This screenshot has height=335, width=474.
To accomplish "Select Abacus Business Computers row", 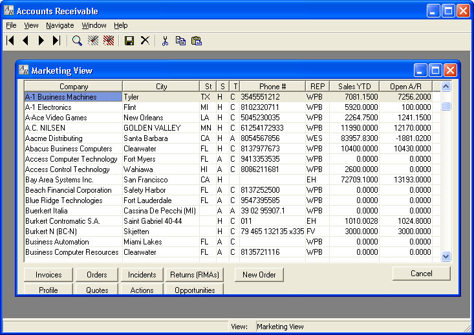I will coord(232,149).
